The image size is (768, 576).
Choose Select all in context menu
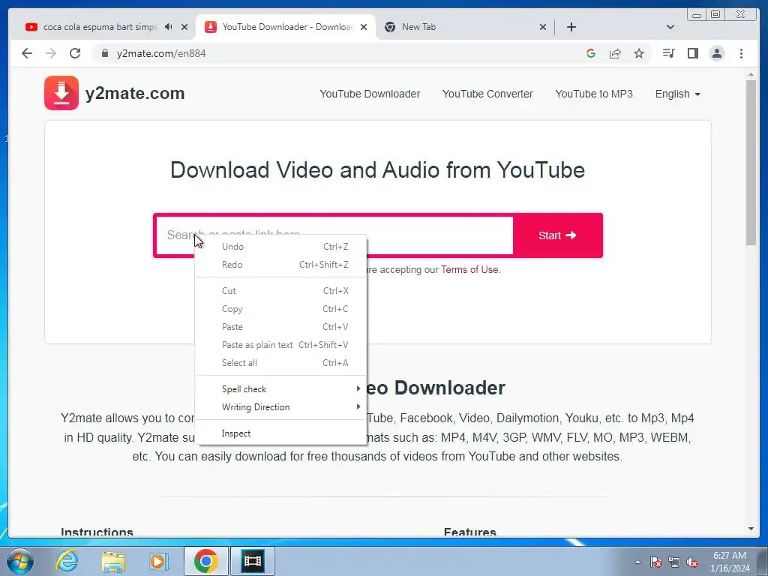(280, 363)
